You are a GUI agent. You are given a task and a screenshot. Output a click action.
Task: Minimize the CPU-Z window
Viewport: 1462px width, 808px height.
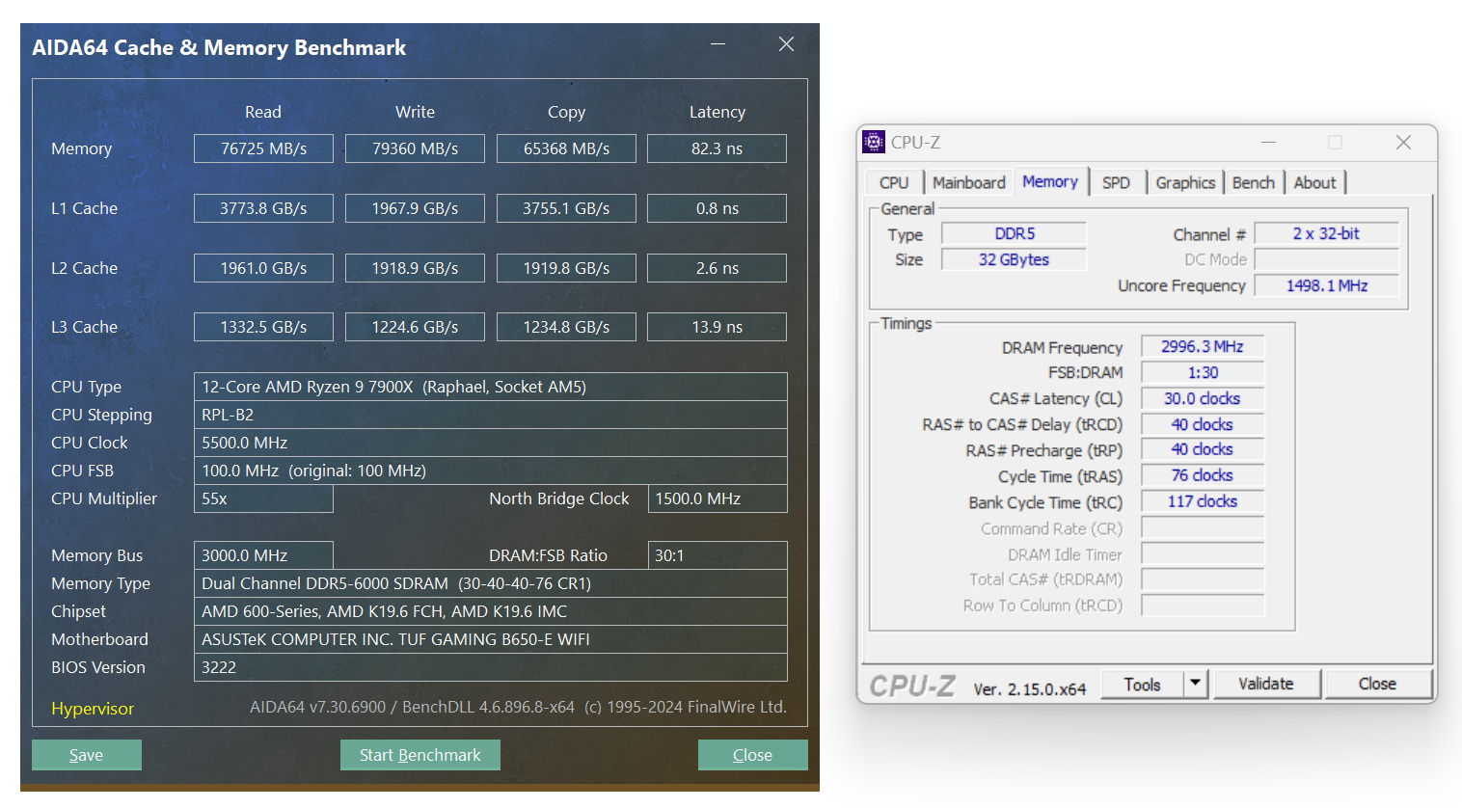(x=1268, y=143)
